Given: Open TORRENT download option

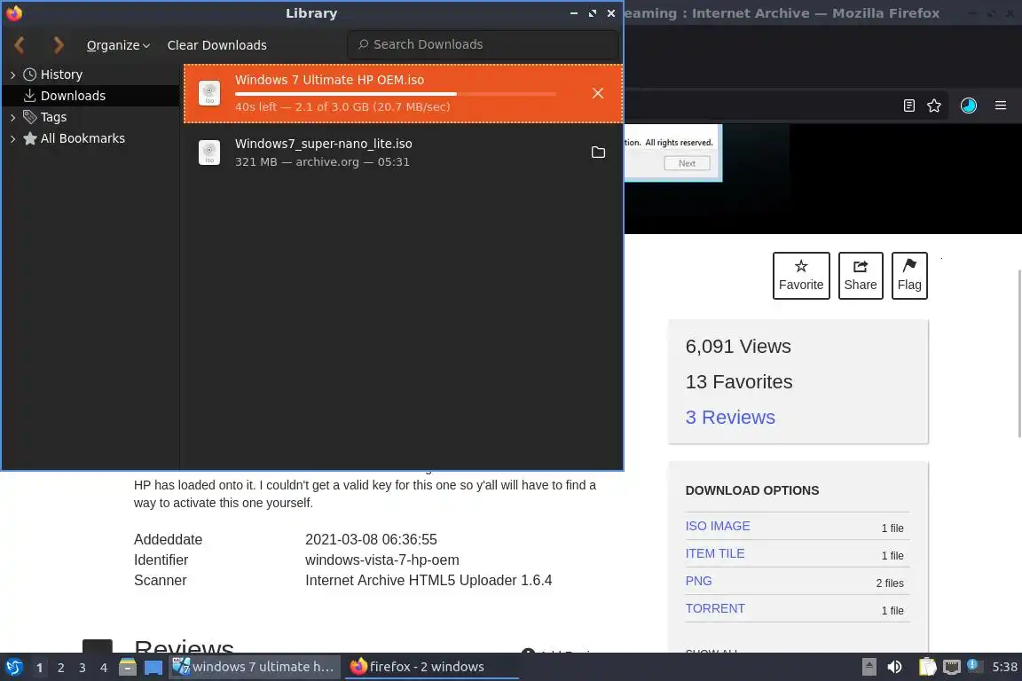Looking at the screenshot, I should 715,608.
